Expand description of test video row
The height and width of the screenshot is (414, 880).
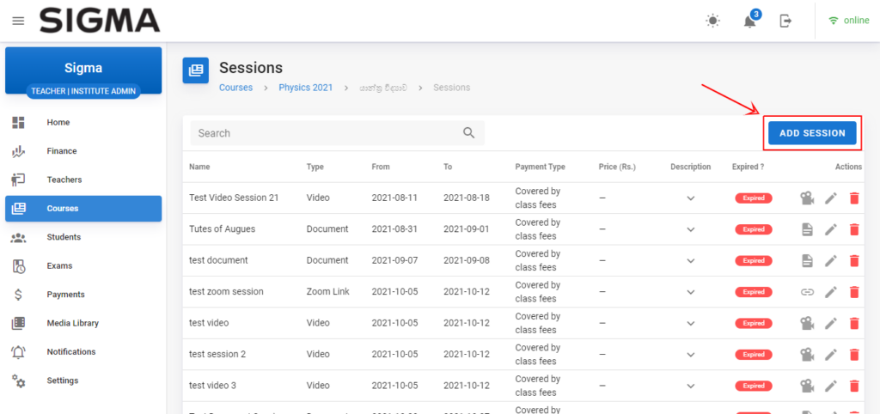coord(691,324)
